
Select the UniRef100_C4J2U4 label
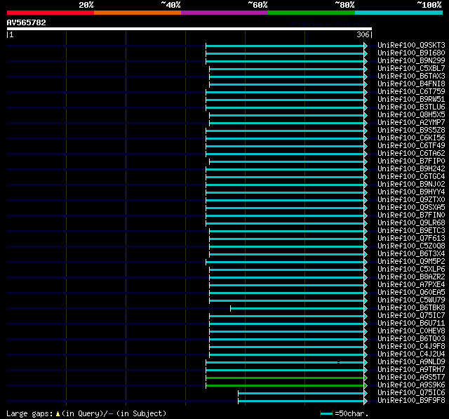pyautogui.click(x=411, y=354)
